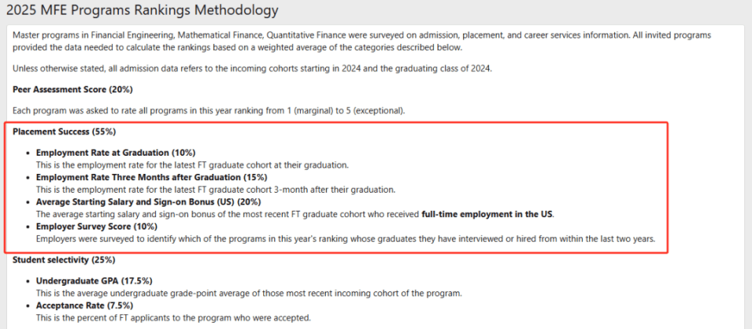Click the sentence "Each program was asked to rate"
The width and height of the screenshot is (752, 329).
pyautogui.click(x=209, y=110)
